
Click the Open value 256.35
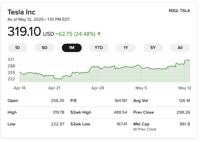click(58, 101)
